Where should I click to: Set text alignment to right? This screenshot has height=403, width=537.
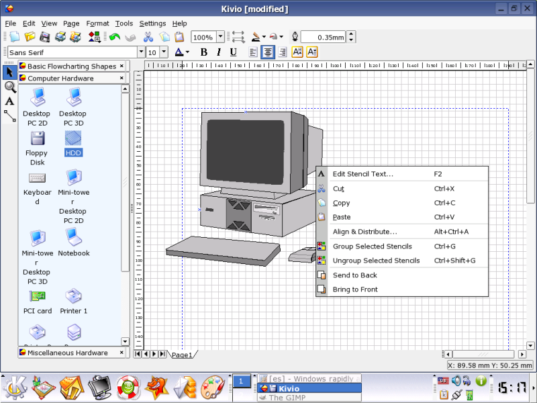click(283, 52)
